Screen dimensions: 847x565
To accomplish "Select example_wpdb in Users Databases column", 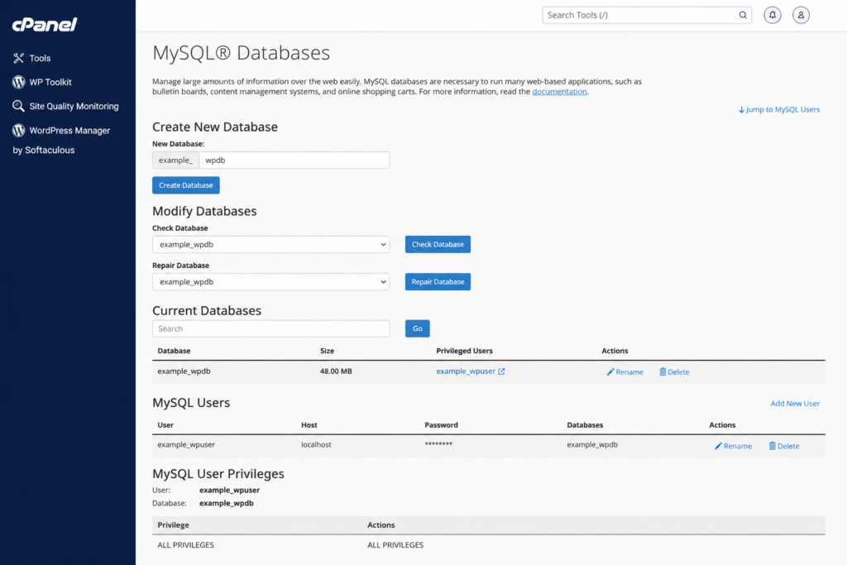I will tap(592, 445).
